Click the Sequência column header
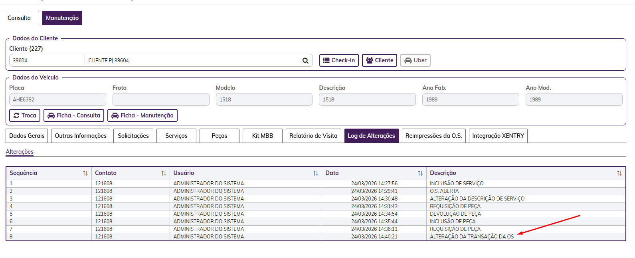The width and height of the screenshot is (635, 258). [x=49, y=173]
